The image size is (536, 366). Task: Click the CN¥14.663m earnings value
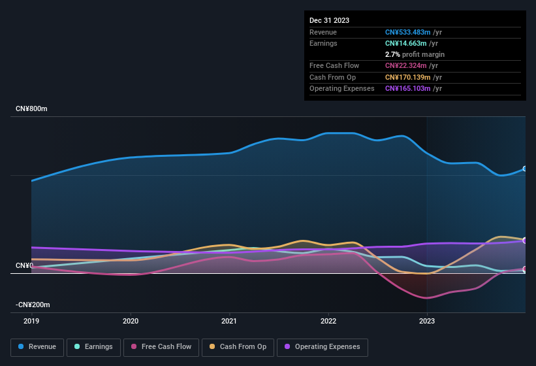pyautogui.click(x=406, y=43)
